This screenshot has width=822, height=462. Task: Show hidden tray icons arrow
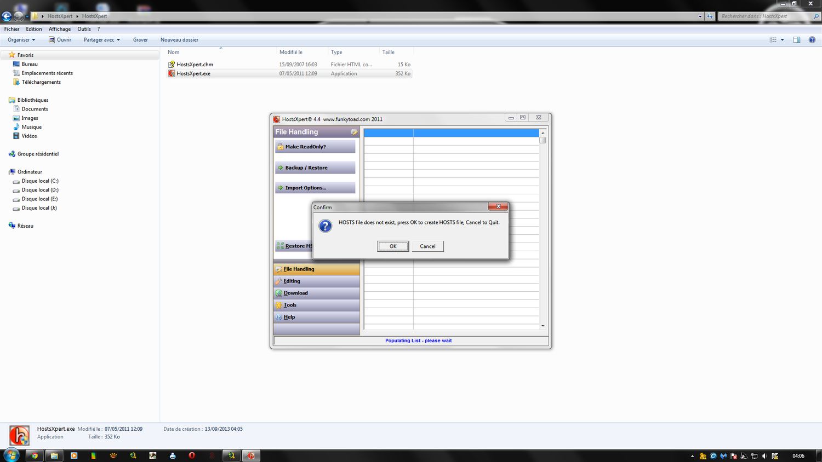(692, 456)
